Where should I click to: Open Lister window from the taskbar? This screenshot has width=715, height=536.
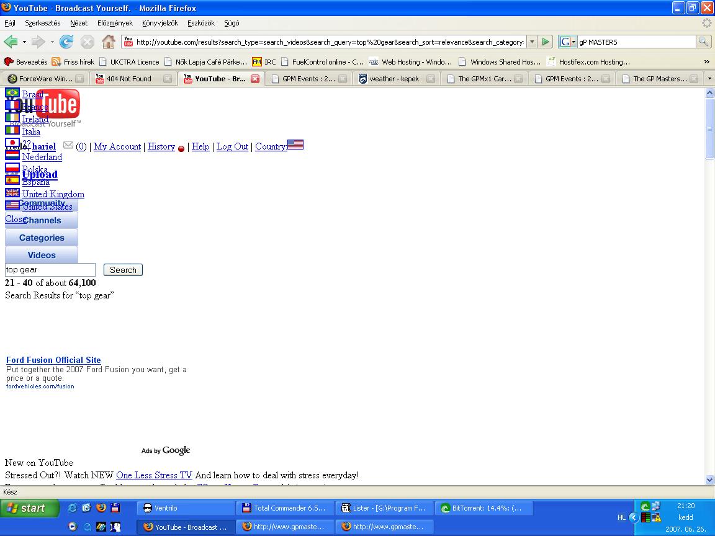(384, 507)
